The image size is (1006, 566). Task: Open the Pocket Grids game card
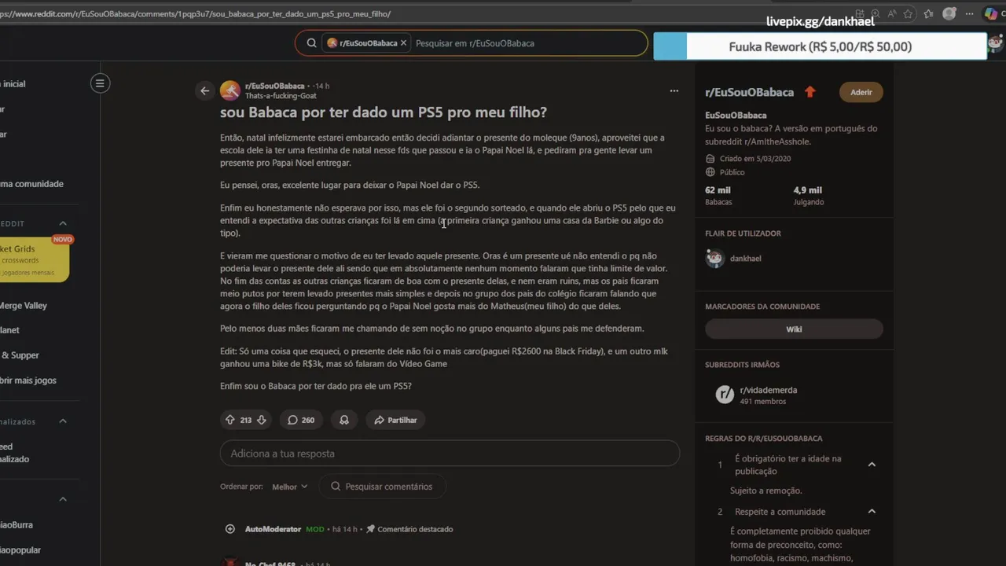point(35,259)
